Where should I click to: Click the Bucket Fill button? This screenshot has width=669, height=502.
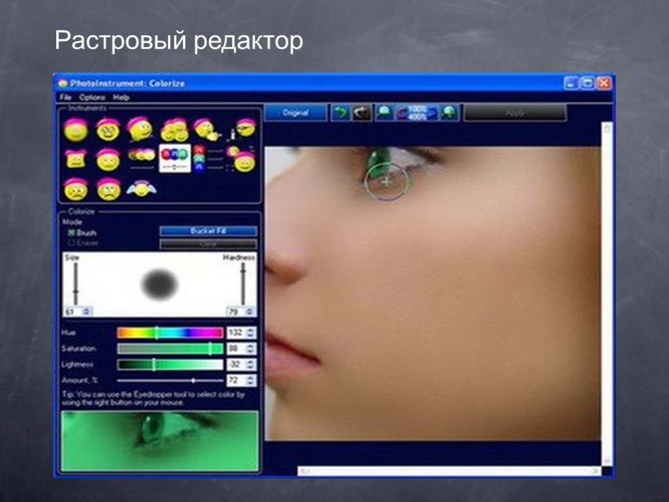(208, 231)
